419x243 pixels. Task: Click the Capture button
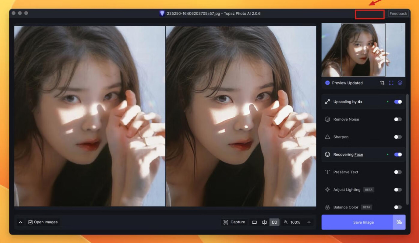(x=234, y=222)
